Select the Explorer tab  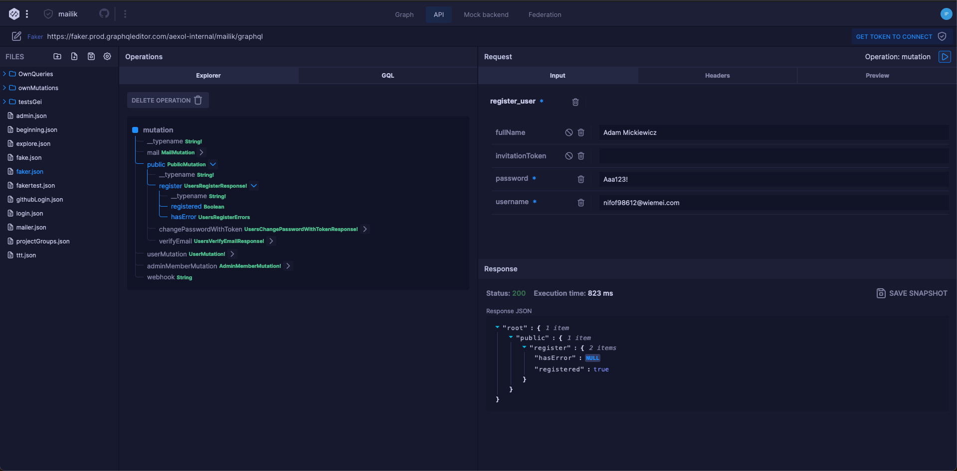208,76
